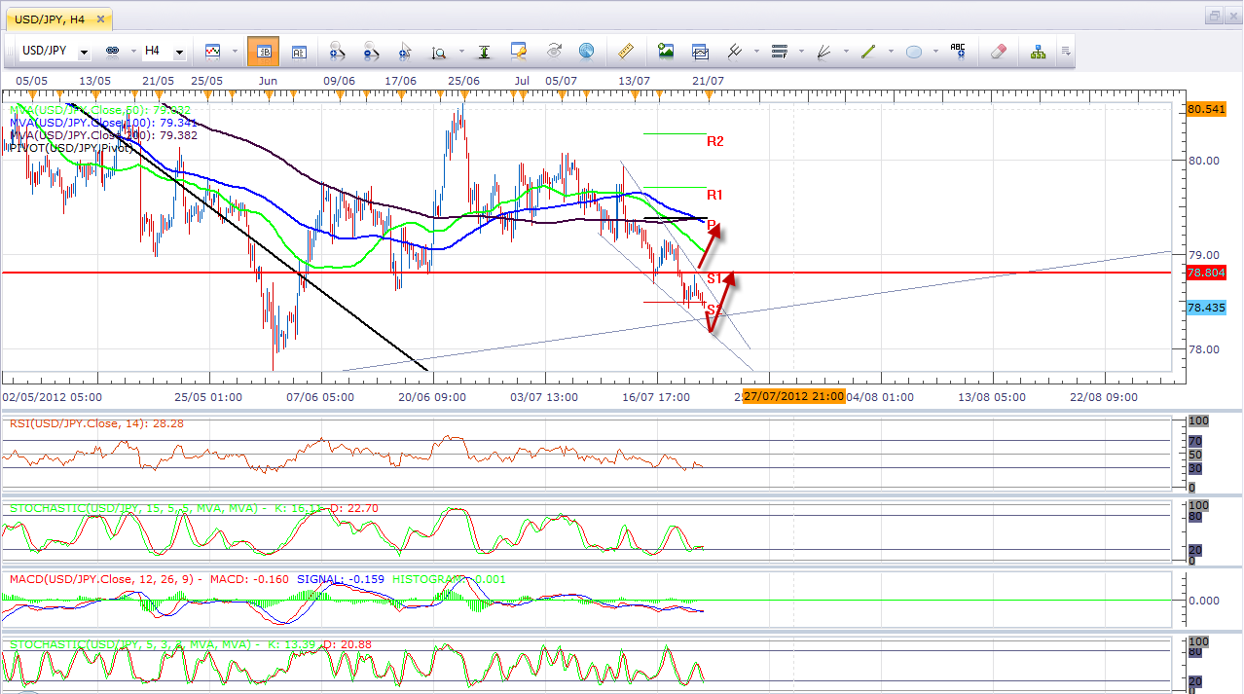The height and width of the screenshot is (694, 1244).
Task: Click the eye icon in toolbar
Action: (x=554, y=51)
